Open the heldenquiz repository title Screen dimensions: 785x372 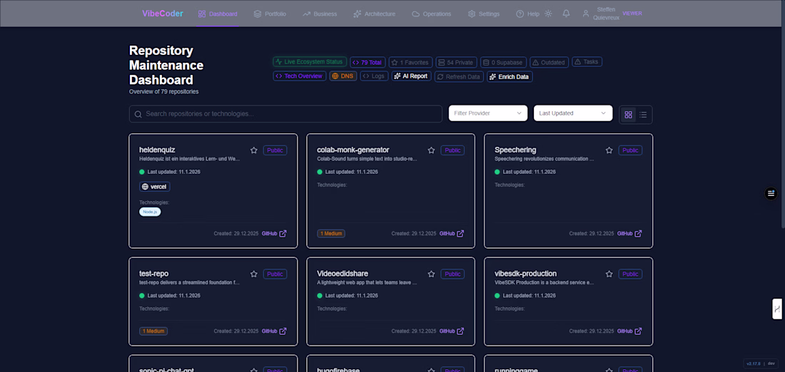(x=157, y=150)
